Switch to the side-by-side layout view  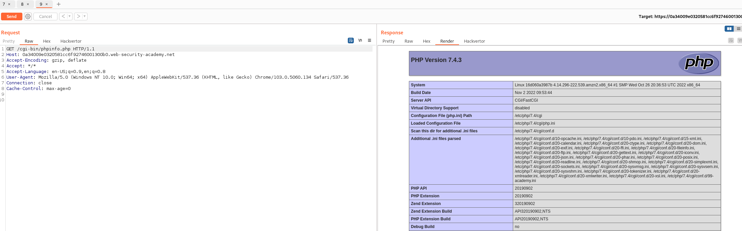pos(729,29)
